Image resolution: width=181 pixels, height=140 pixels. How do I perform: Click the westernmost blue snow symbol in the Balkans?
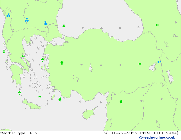click(x=9, y=15)
